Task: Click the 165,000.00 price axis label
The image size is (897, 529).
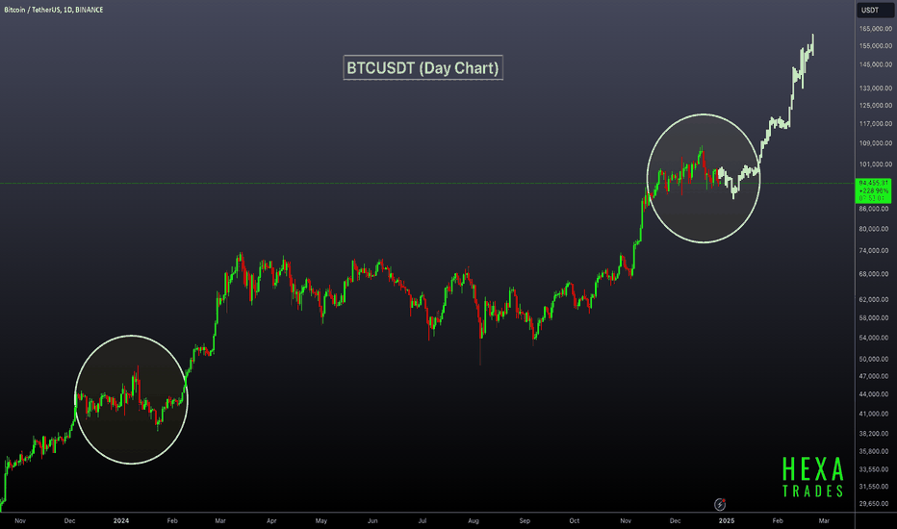Action: coord(875,29)
